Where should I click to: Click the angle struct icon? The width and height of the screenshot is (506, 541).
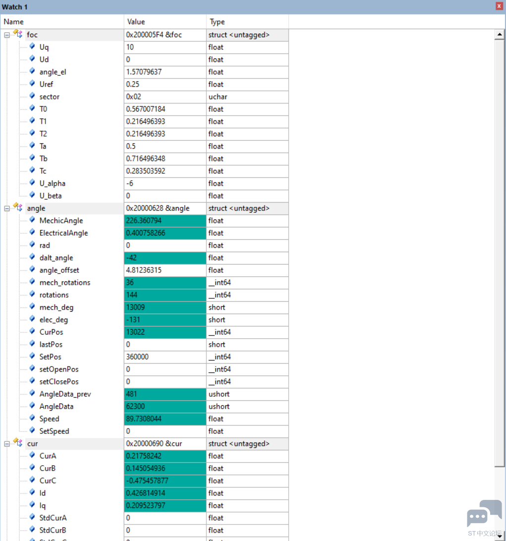click(x=18, y=208)
